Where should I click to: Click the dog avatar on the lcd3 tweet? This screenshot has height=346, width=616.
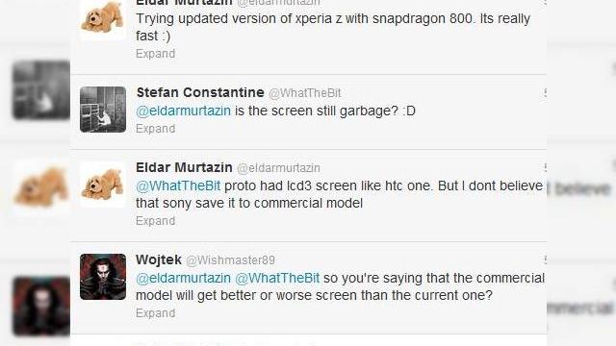[103, 185]
